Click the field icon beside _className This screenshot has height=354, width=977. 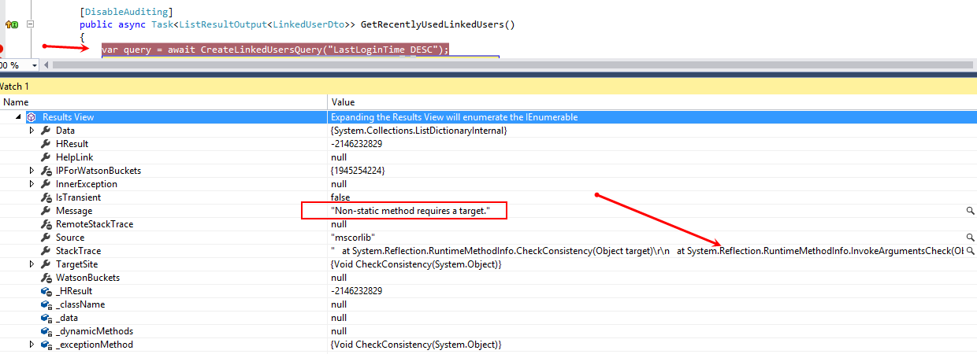coord(46,304)
